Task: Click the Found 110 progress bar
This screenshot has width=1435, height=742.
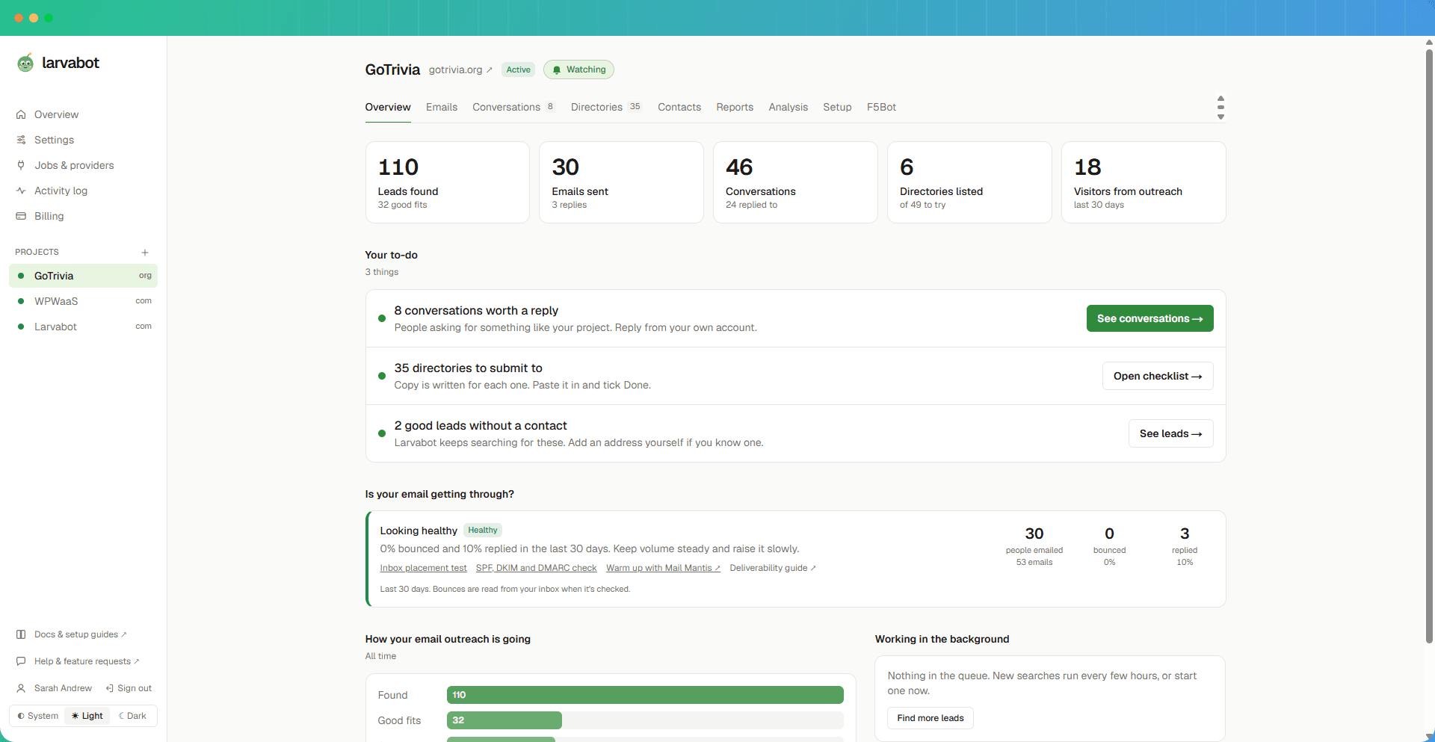Action: 645,695
